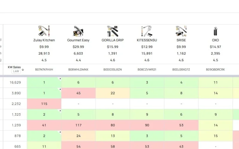Click the SRISE brand name
239x149 pixels.
coord(181,40)
